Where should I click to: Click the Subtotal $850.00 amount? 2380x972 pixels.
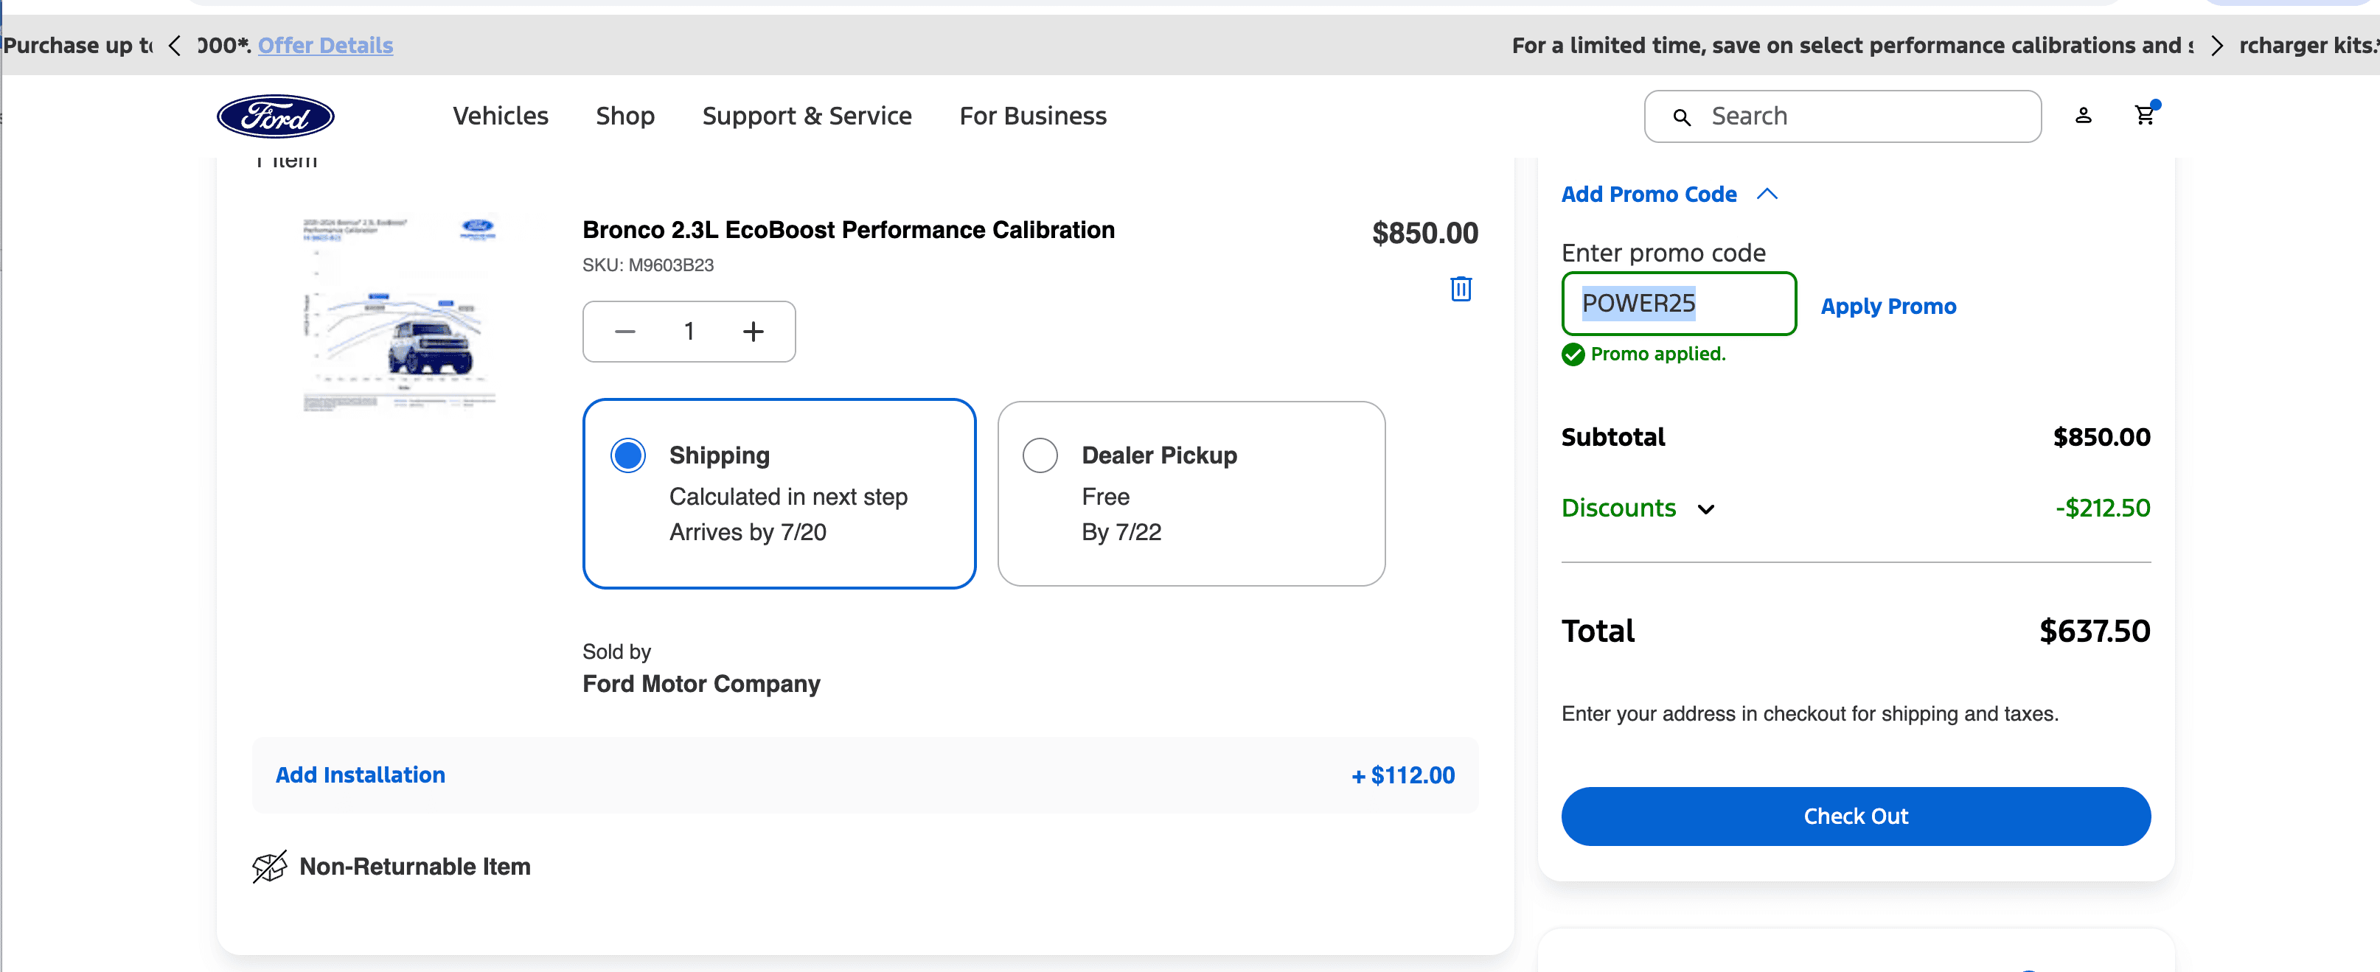2102,438
